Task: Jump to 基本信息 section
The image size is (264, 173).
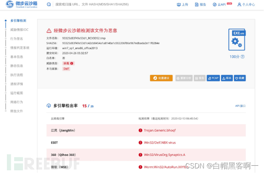Action: [x=17, y=57]
